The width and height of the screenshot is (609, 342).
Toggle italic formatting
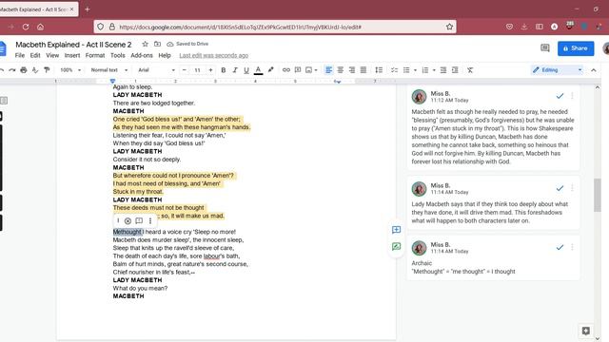point(235,70)
